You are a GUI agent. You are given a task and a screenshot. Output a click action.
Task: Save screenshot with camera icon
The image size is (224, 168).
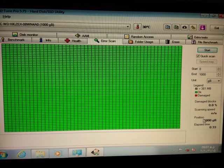coord(184,27)
